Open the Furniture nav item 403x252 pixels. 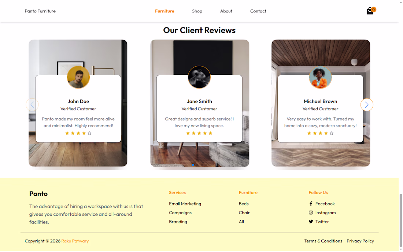tap(164, 11)
